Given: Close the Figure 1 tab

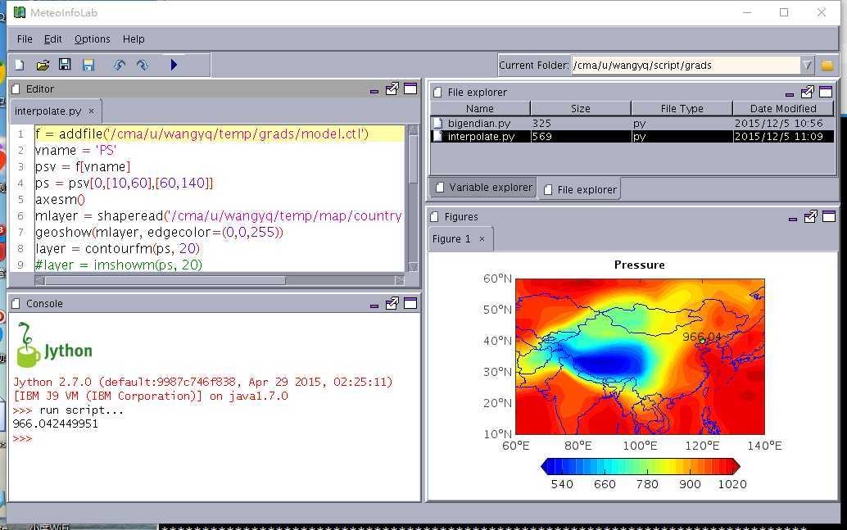Looking at the screenshot, I should (x=482, y=239).
